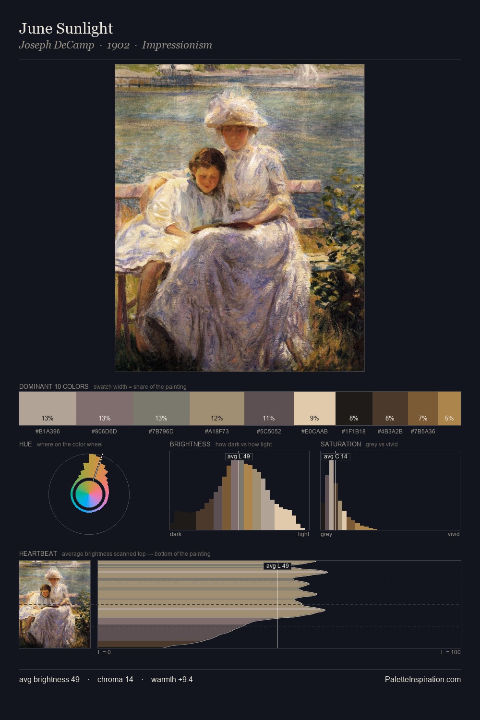
Task: Click the Impressionism style label
Action: 177,45
